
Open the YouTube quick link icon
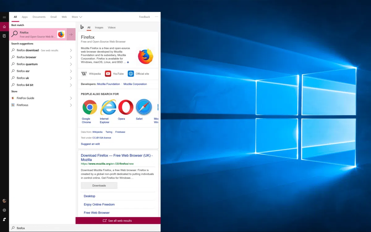[x=108, y=74]
